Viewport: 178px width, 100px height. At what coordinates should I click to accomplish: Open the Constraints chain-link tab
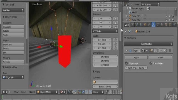(149, 25)
